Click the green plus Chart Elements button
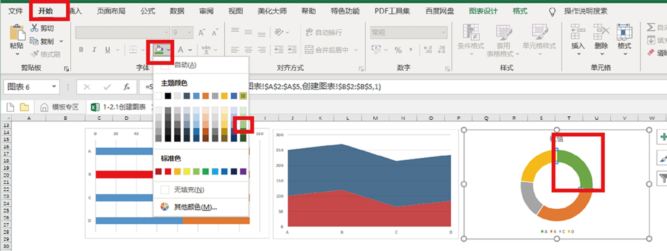The height and width of the screenshot is (251, 667). coord(663,137)
